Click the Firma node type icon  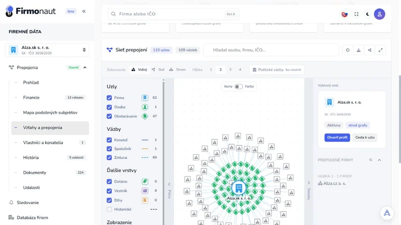coord(145,97)
